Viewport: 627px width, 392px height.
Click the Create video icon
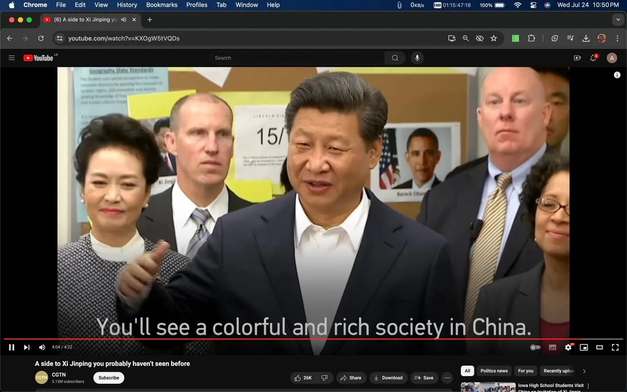tap(577, 58)
